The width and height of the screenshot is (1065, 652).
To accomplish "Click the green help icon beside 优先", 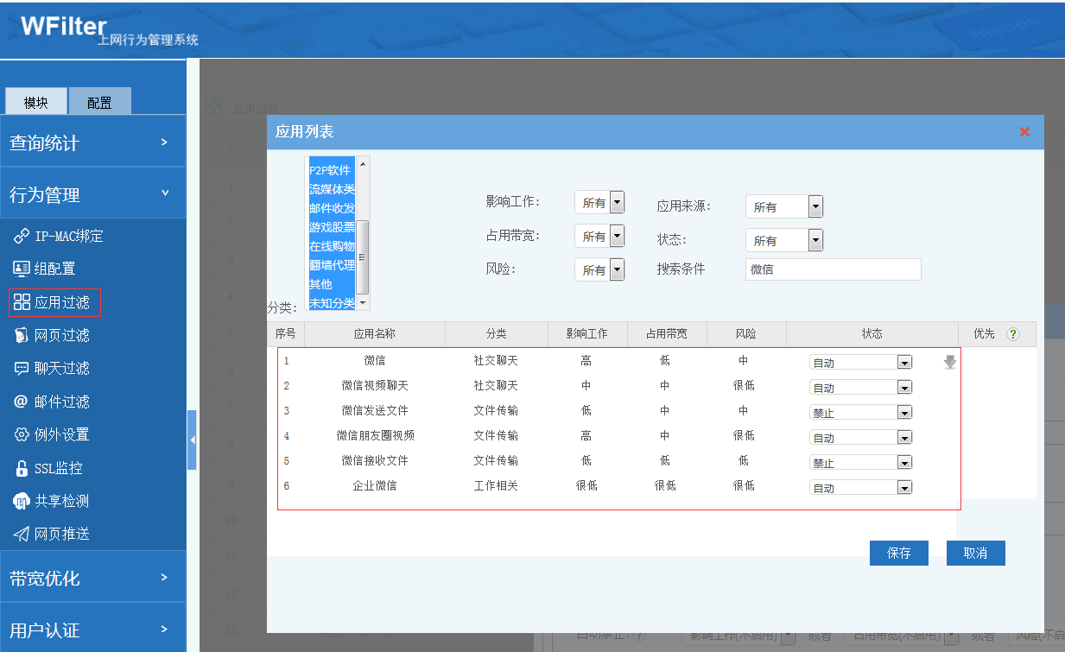I will tap(1013, 334).
